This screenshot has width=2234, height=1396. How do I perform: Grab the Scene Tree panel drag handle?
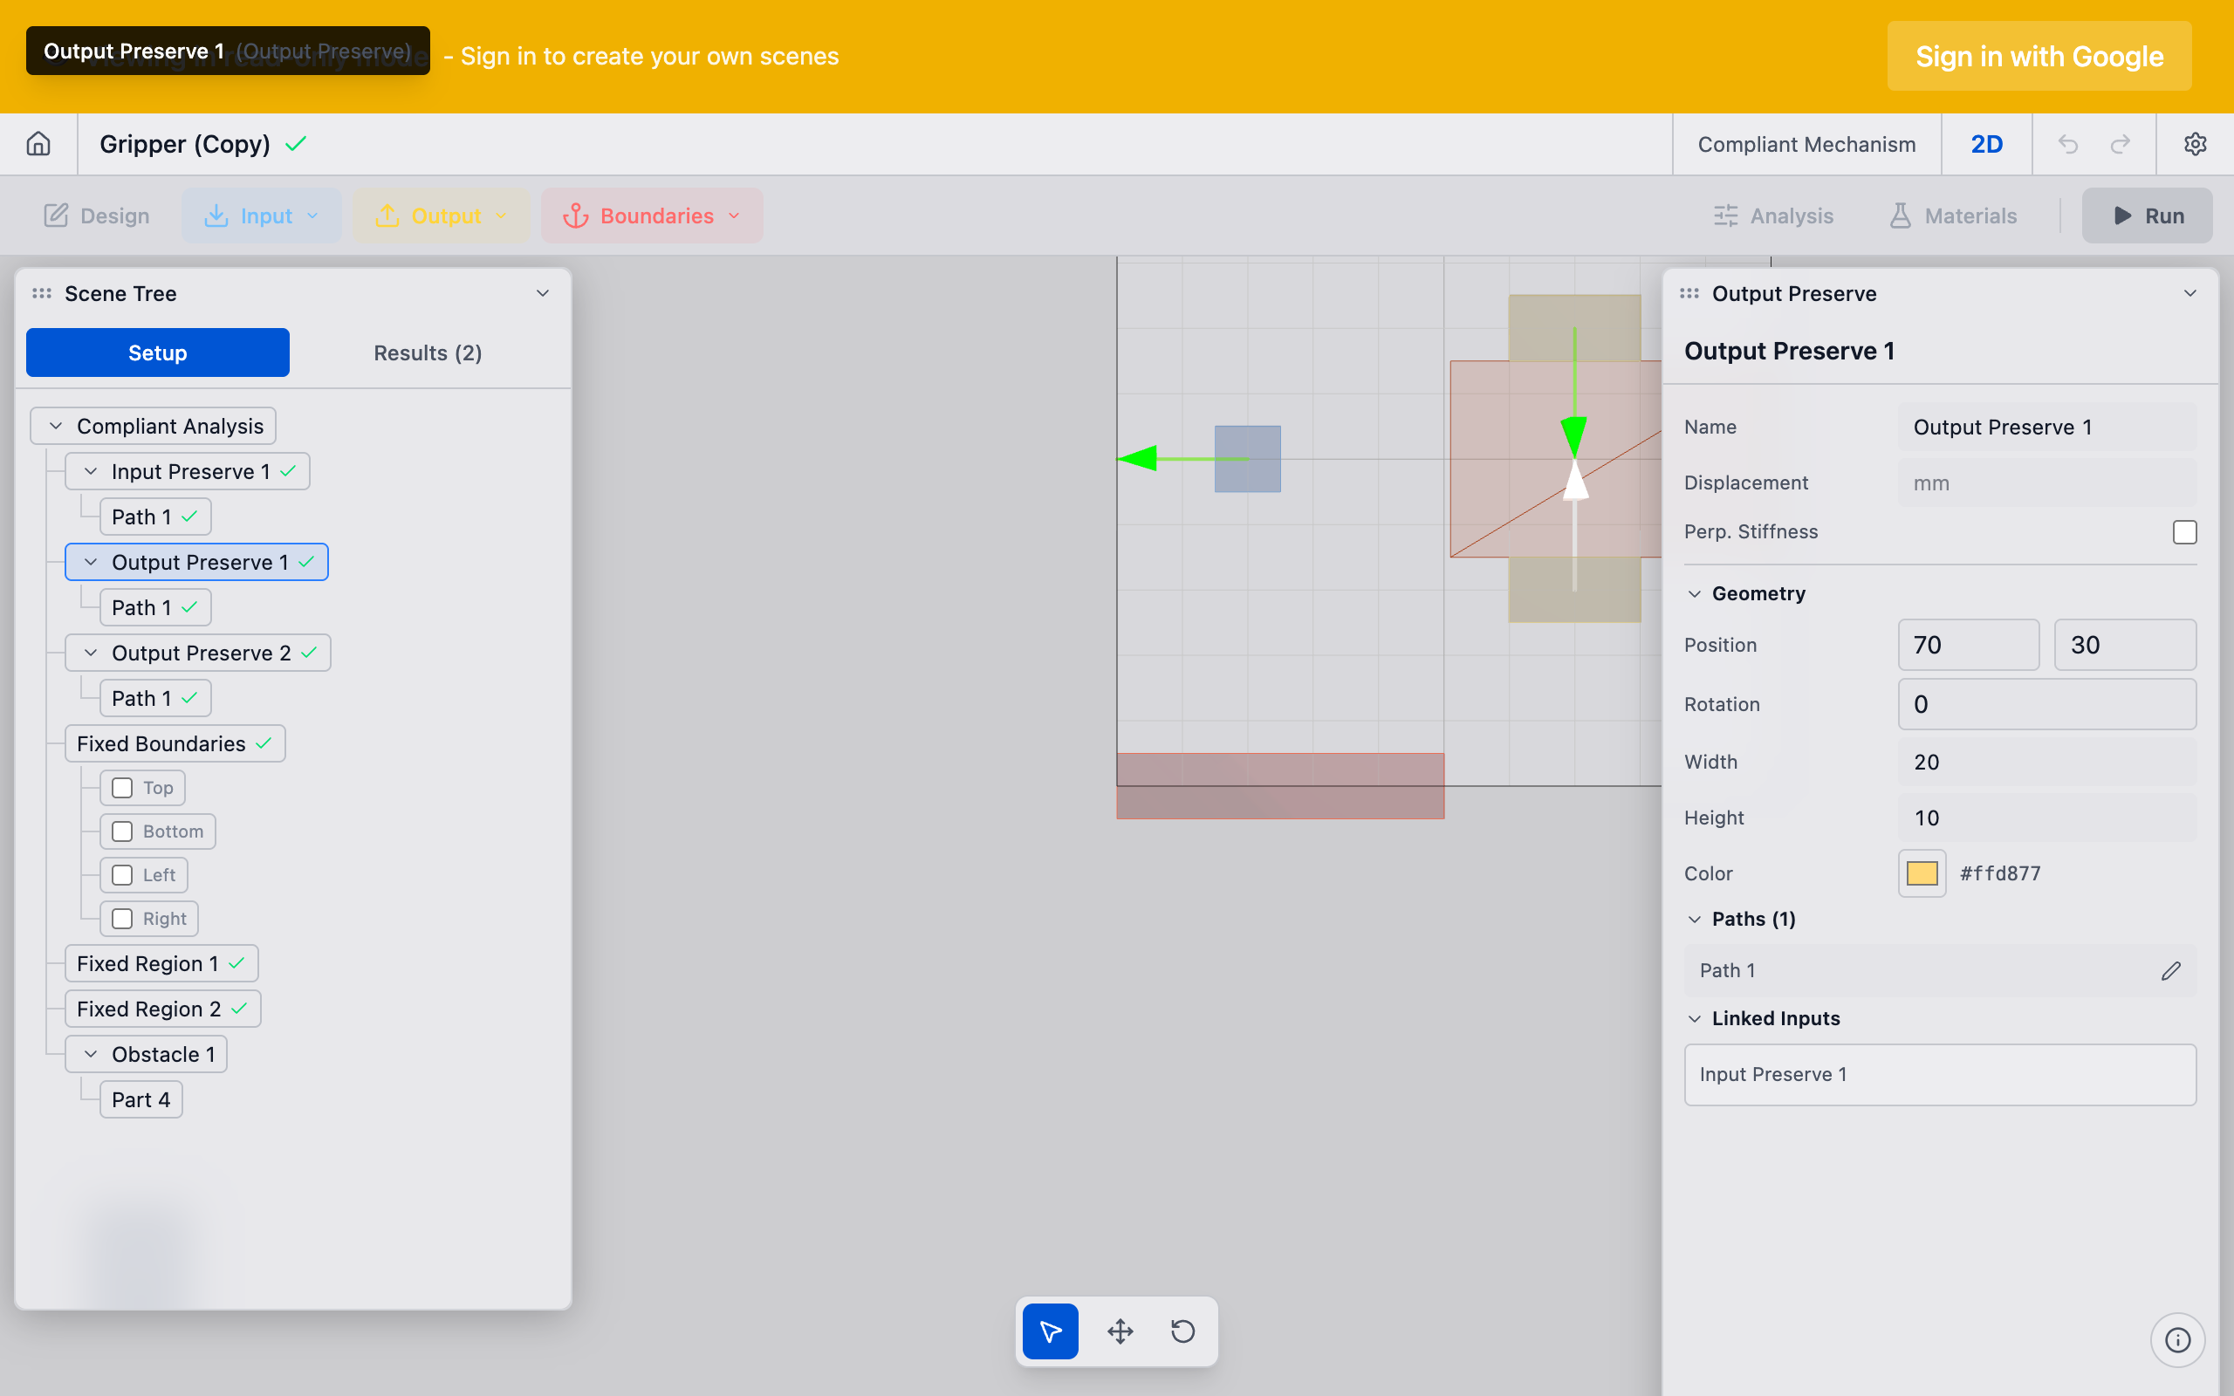42,294
